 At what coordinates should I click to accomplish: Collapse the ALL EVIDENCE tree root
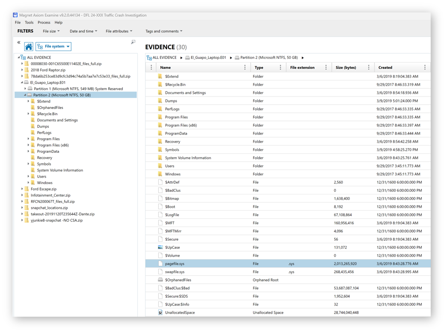pos(19,58)
